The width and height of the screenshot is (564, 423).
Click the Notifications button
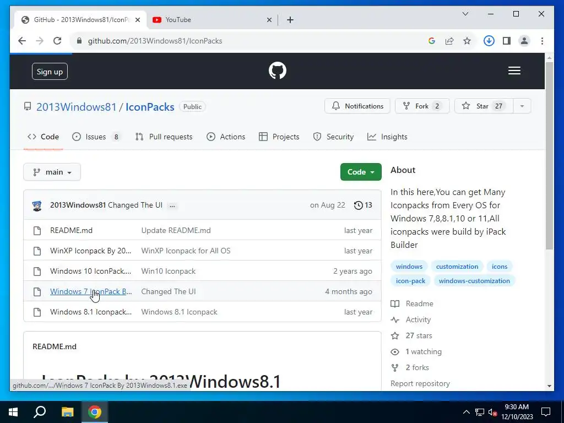[357, 106]
